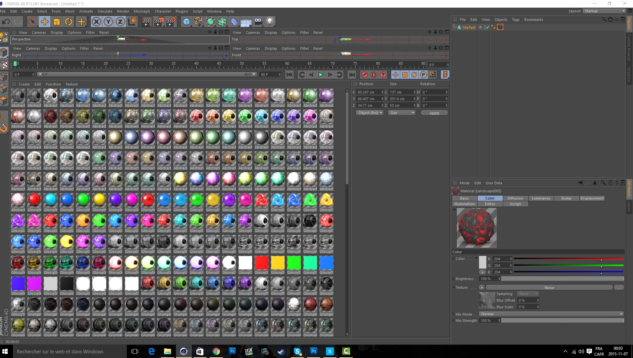Click the ellipsis button next to Noise

coord(619,288)
